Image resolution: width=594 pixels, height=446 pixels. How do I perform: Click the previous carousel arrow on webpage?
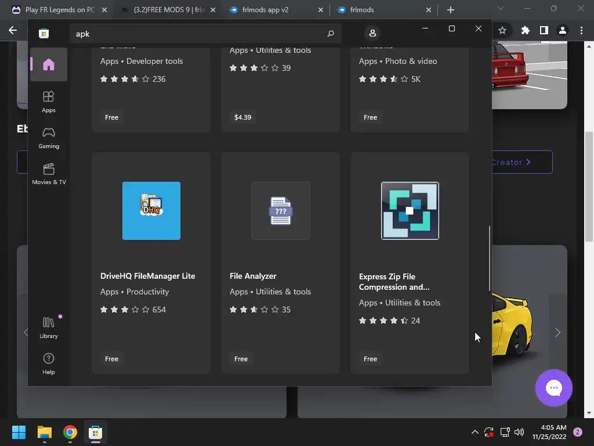click(25, 333)
